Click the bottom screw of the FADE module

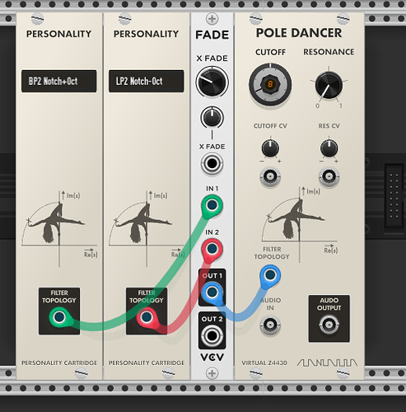[212, 373]
